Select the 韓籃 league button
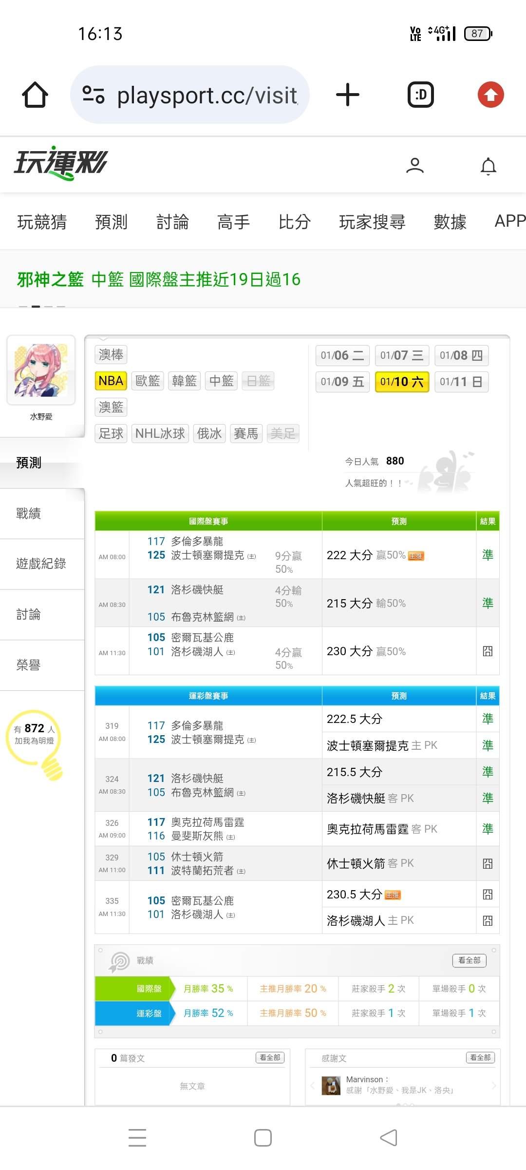Image resolution: width=526 pixels, height=1170 pixels. click(x=185, y=381)
